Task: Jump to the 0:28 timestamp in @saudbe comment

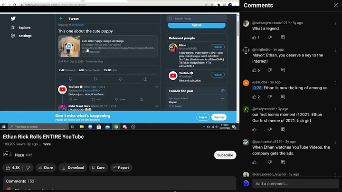Action: click(257, 88)
